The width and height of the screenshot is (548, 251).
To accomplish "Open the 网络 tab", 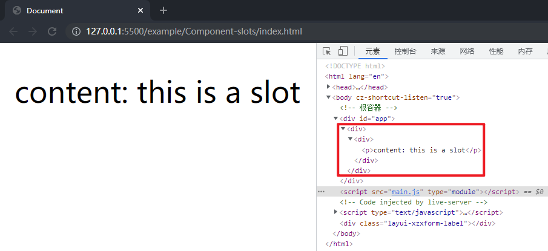I will pyautogui.click(x=467, y=51).
